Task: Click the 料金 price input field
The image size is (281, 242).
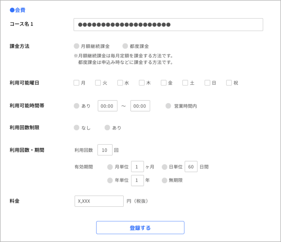Action: tap(99, 201)
